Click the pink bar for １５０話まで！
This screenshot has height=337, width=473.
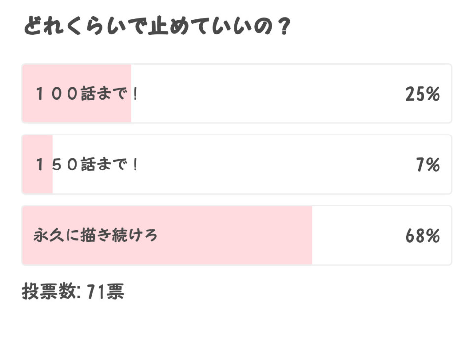click(x=37, y=165)
